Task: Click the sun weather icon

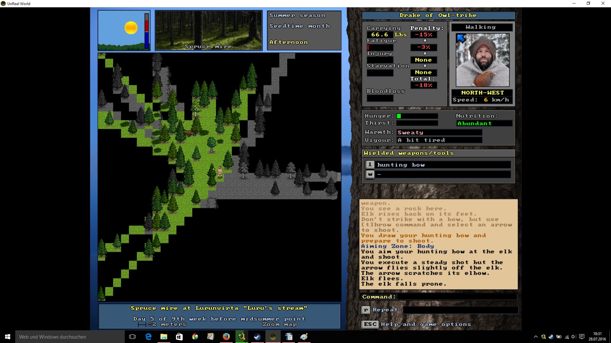Action: click(131, 28)
